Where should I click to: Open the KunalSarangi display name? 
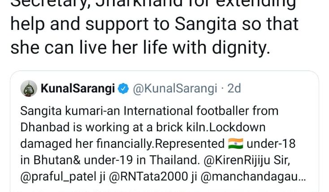78,89
